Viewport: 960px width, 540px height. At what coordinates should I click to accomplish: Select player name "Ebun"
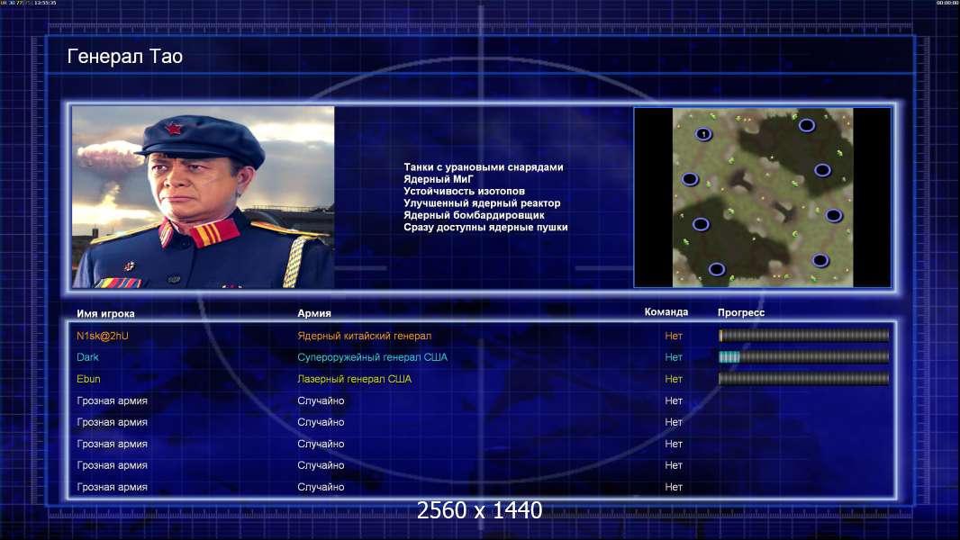coord(88,379)
